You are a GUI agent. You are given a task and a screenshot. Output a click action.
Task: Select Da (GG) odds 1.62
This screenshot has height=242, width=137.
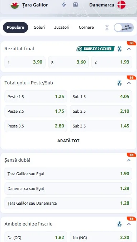pyautogui.click(x=36, y=237)
